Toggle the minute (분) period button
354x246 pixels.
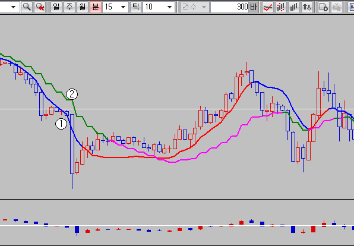96,7
